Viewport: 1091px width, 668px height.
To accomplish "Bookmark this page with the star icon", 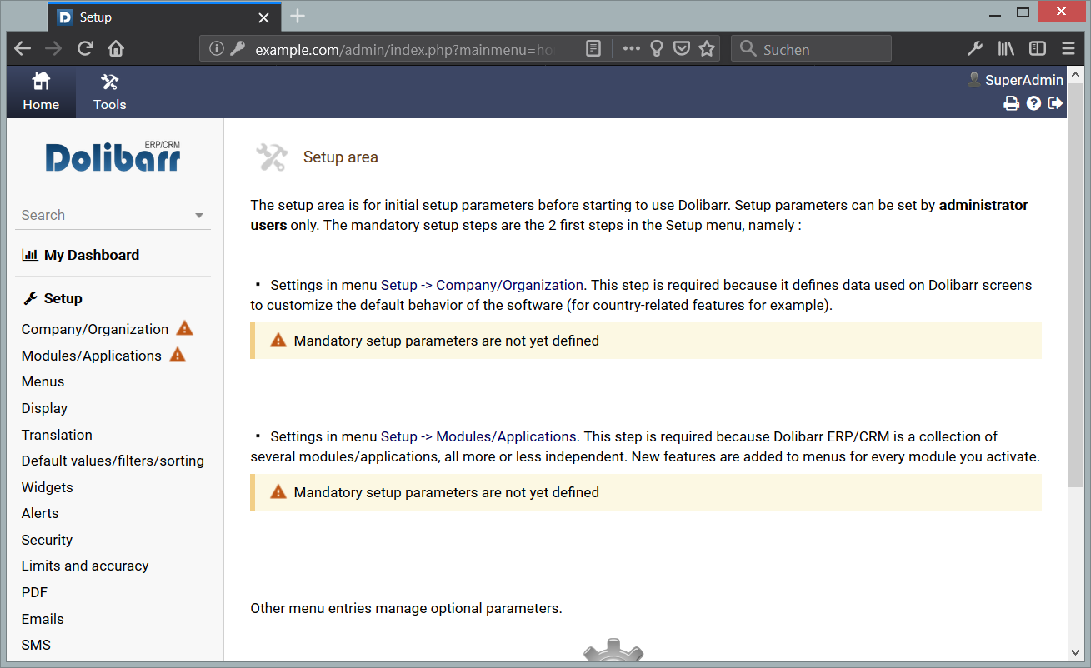I will coord(707,48).
